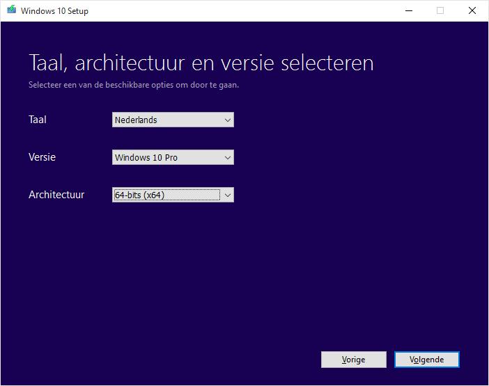Click the 64-bits (x64) value in Architectuur
489x386 pixels.
(139, 195)
